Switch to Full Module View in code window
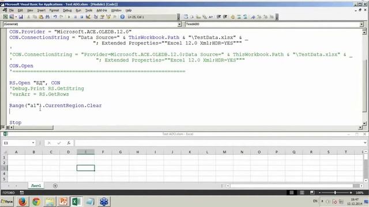Image resolution: width=369 pixels, height=207 pixels. click(7, 128)
